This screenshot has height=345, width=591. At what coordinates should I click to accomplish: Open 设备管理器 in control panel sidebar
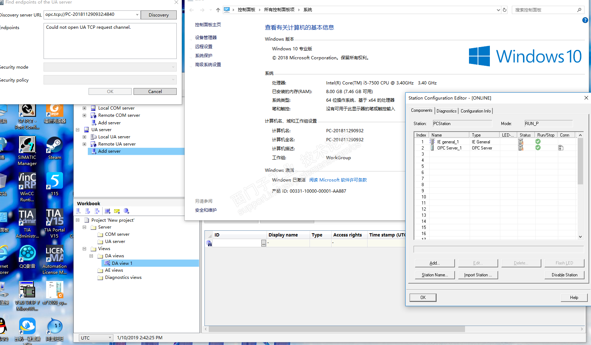[206, 38]
